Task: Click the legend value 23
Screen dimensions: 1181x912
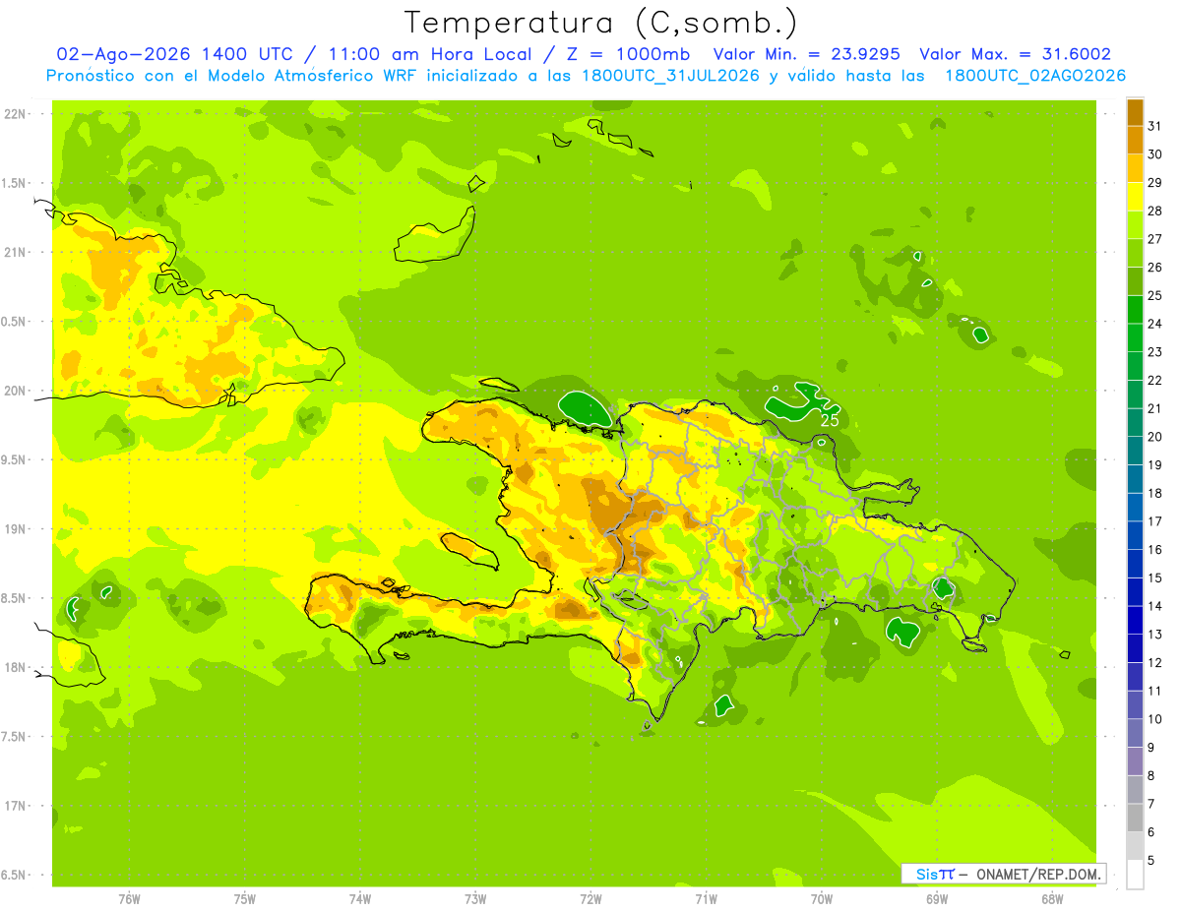Action: pos(1154,351)
